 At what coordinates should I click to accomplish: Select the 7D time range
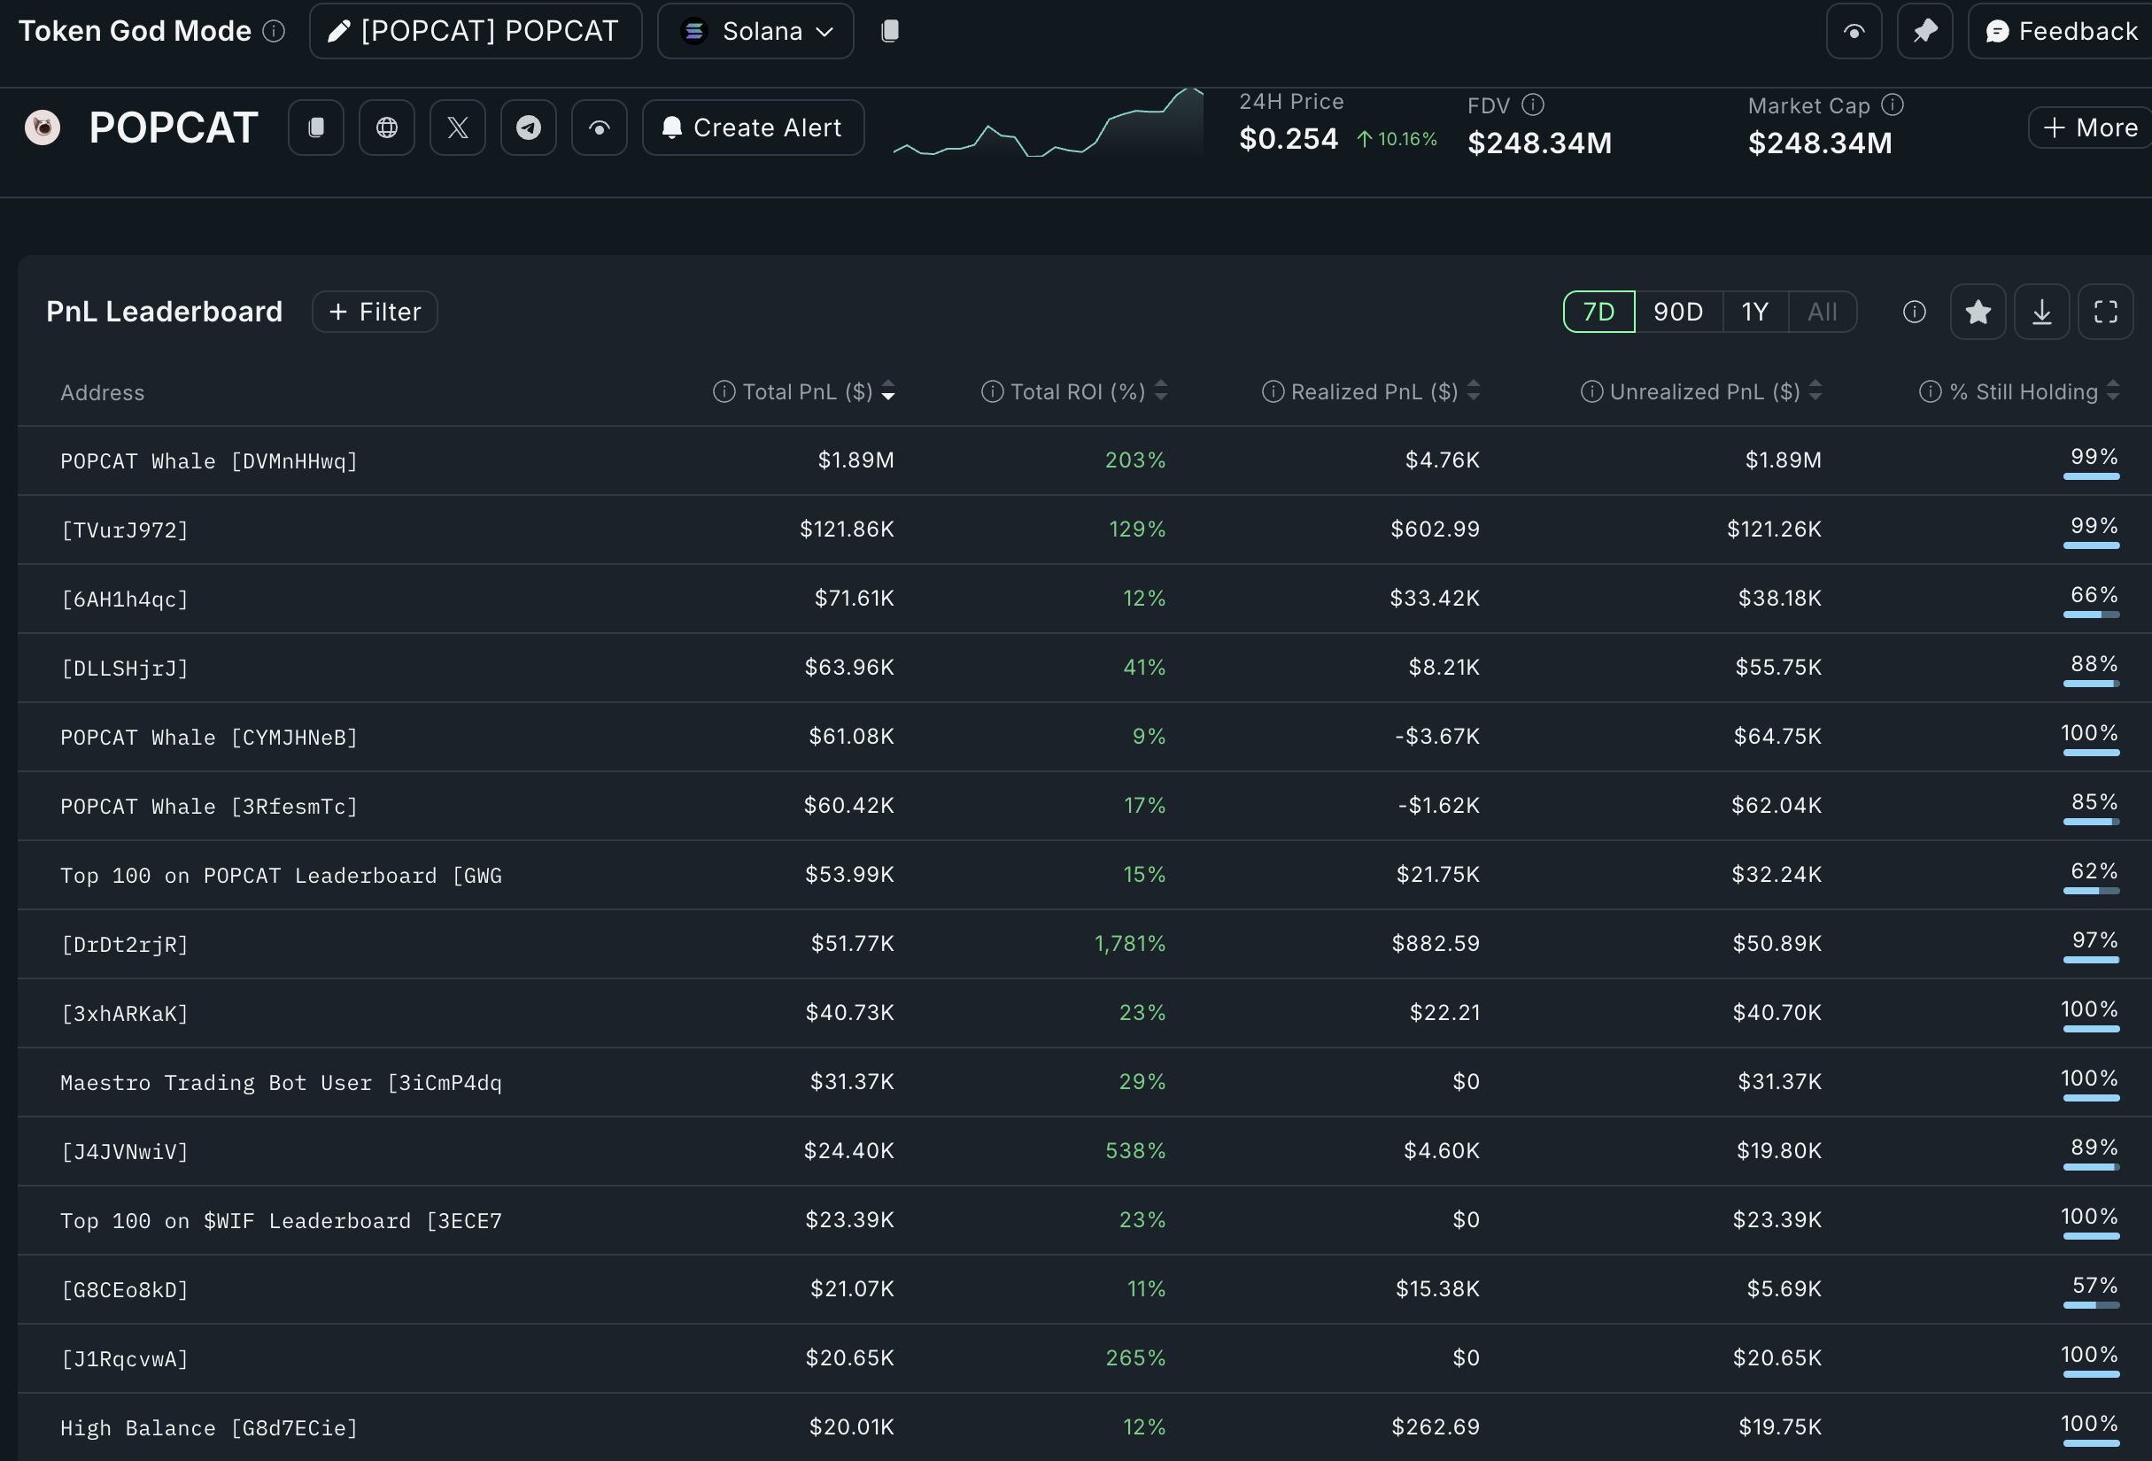pos(1599,312)
